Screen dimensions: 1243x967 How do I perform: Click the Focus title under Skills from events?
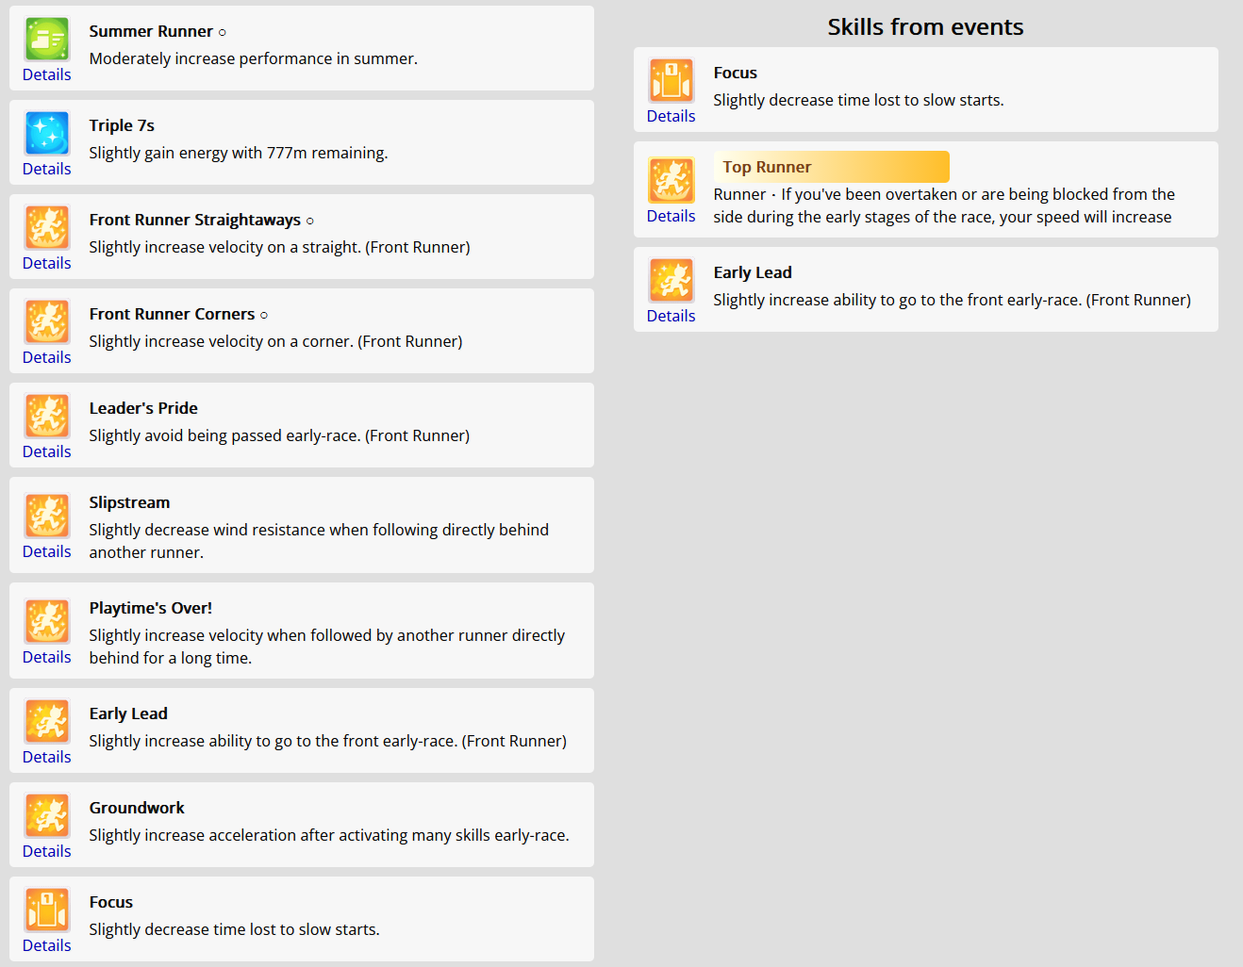point(736,73)
